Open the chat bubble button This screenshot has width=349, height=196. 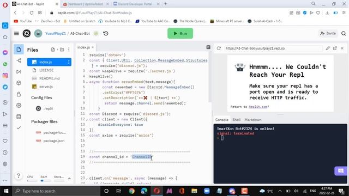[341, 171]
